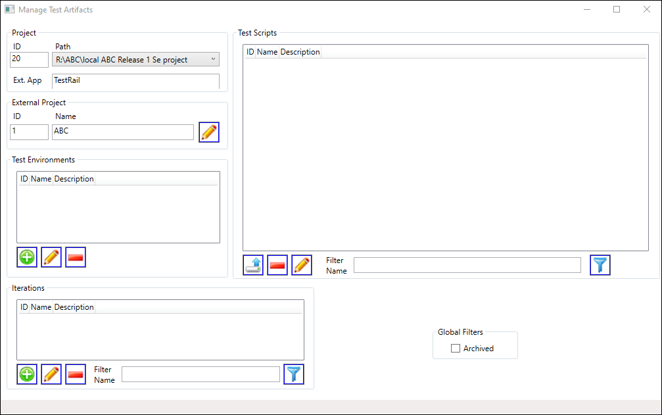This screenshot has height=415, width=662.
Task: Select the Description column header in Iterations
Action: [x=74, y=306]
